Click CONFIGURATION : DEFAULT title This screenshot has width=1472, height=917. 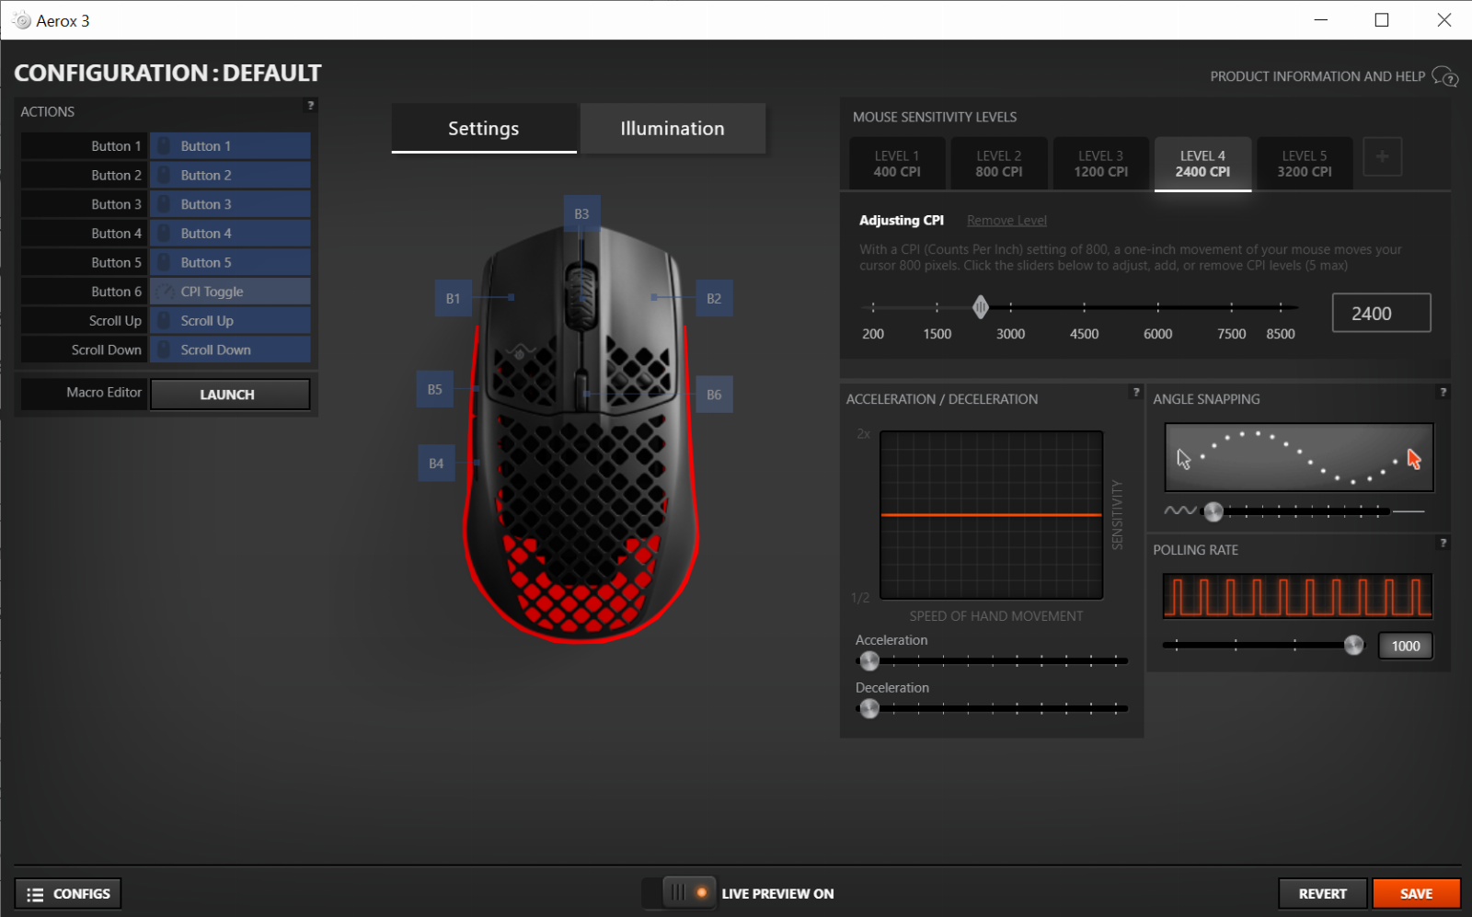(x=167, y=73)
